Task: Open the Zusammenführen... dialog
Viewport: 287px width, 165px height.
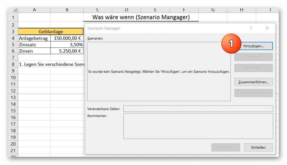Action: point(253,82)
